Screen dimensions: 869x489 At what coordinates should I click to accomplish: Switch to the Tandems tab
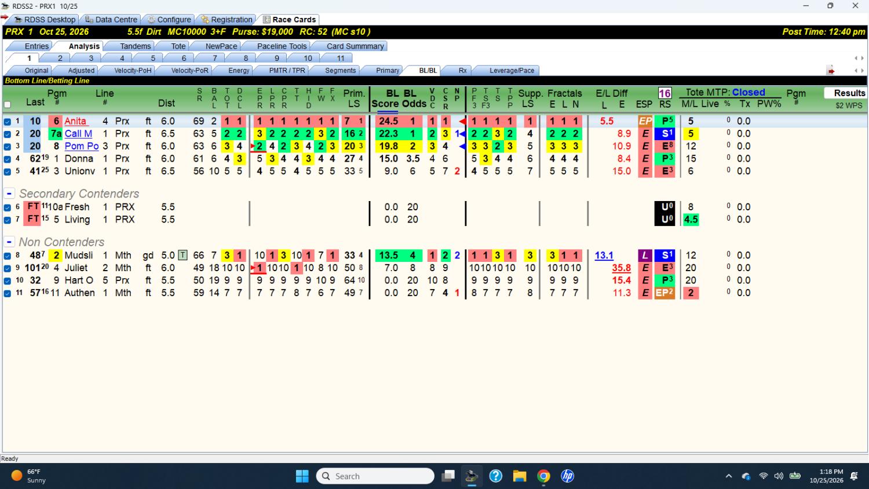tap(136, 46)
